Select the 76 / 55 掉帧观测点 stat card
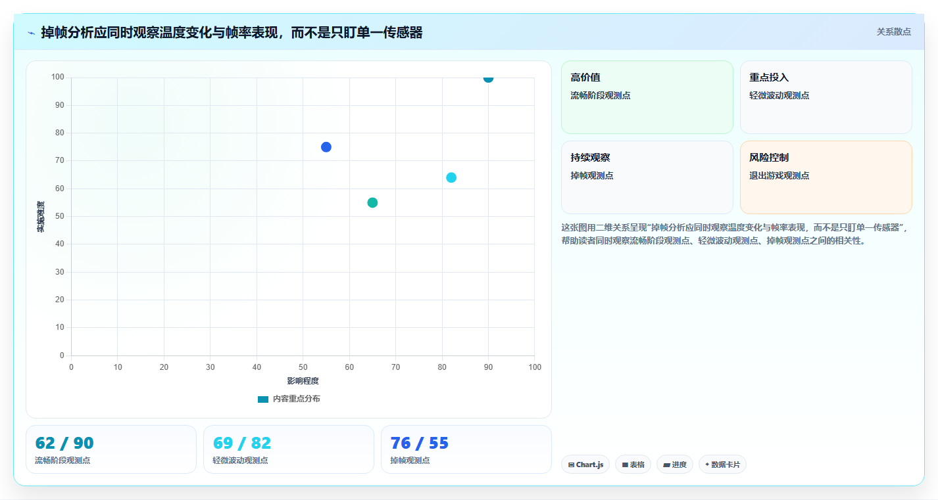938x500 pixels. 466,449
